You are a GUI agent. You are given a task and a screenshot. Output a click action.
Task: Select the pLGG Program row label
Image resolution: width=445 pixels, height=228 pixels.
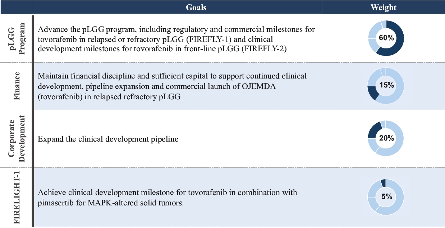[18, 39]
